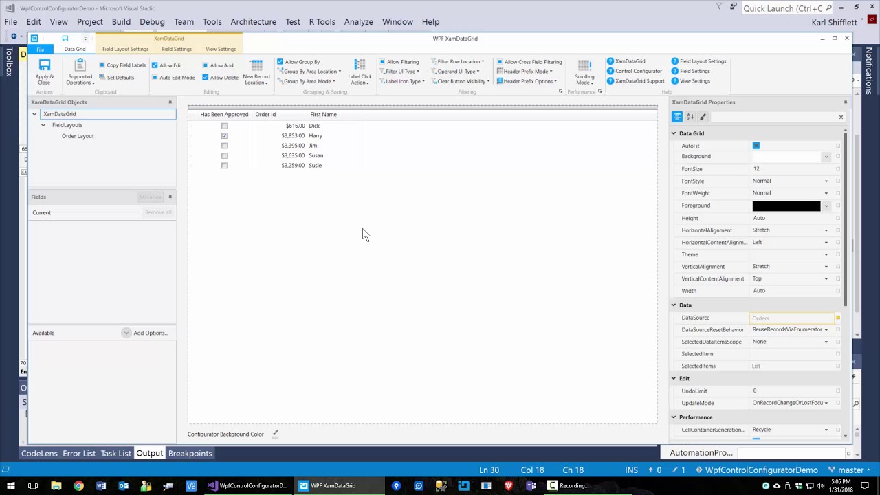Screen dimensions: 880x495
Task: Toggle Auto Edit Mode checkbox
Action: (x=155, y=78)
